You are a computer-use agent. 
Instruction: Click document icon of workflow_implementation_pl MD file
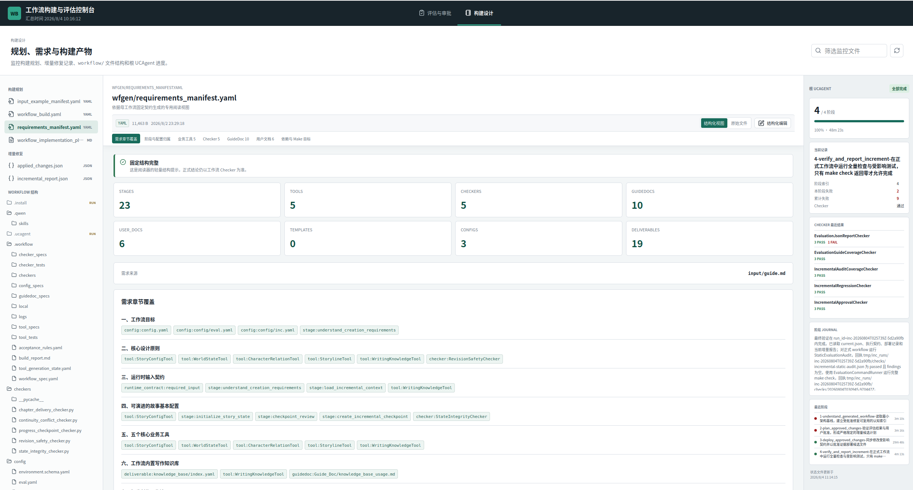(x=11, y=140)
